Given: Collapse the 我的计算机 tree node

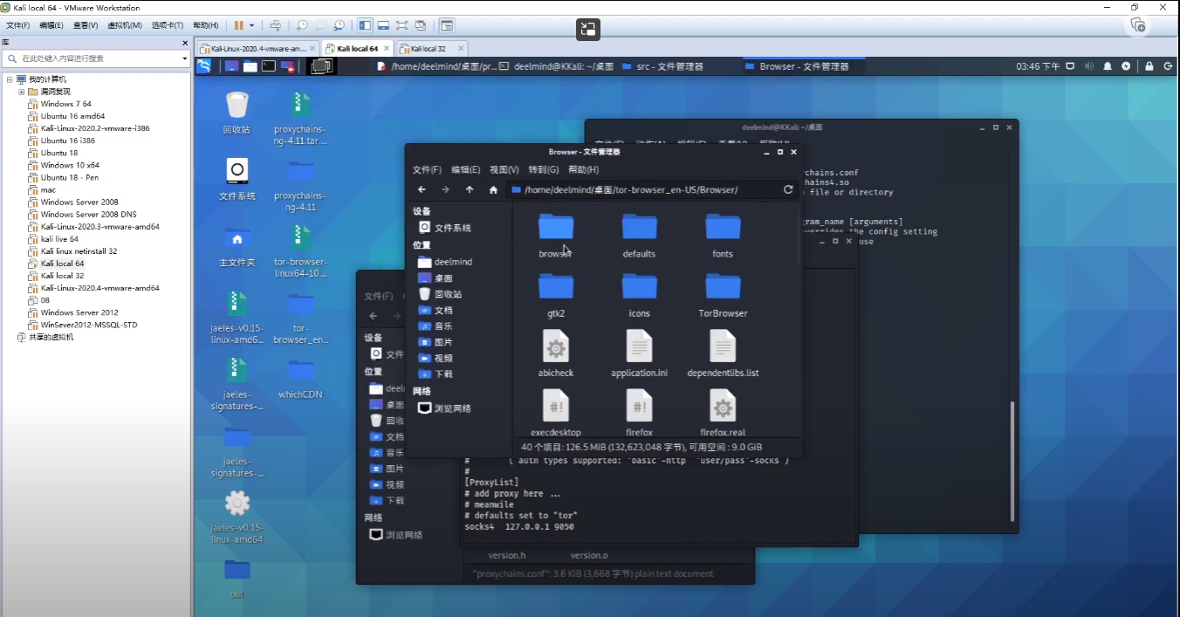Looking at the screenshot, I should pos(10,79).
